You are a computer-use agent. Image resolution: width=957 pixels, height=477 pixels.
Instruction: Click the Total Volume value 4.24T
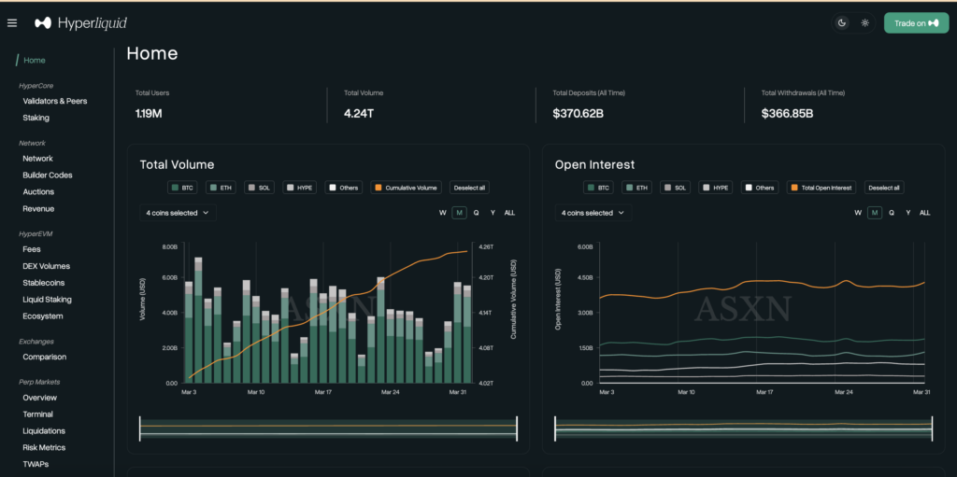(x=359, y=113)
